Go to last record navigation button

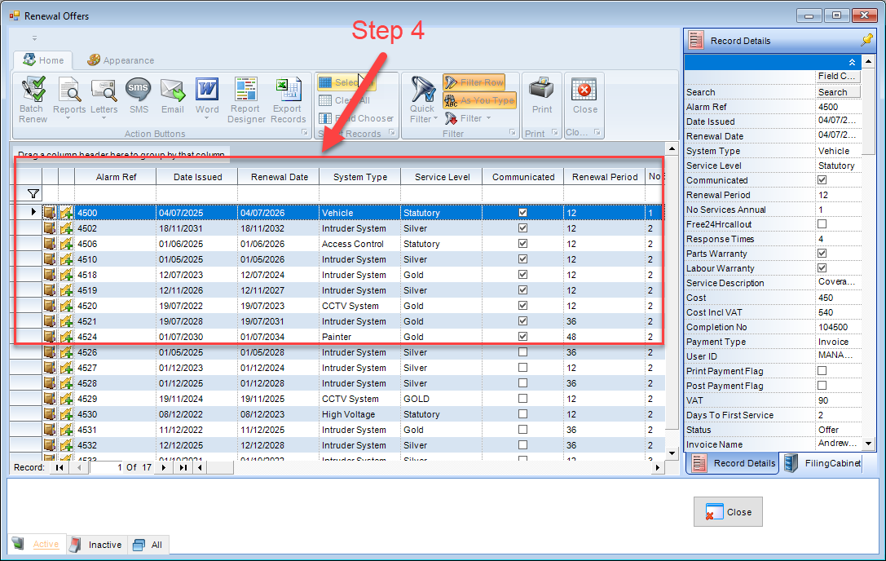183,468
